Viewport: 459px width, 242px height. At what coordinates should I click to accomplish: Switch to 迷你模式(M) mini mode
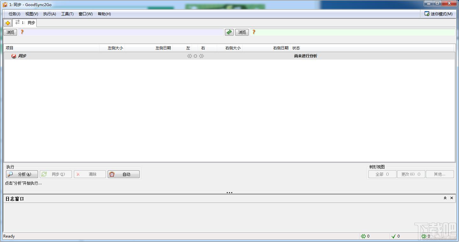(439, 14)
